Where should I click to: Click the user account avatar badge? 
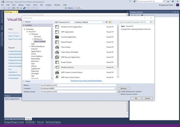click(x=178, y=5)
